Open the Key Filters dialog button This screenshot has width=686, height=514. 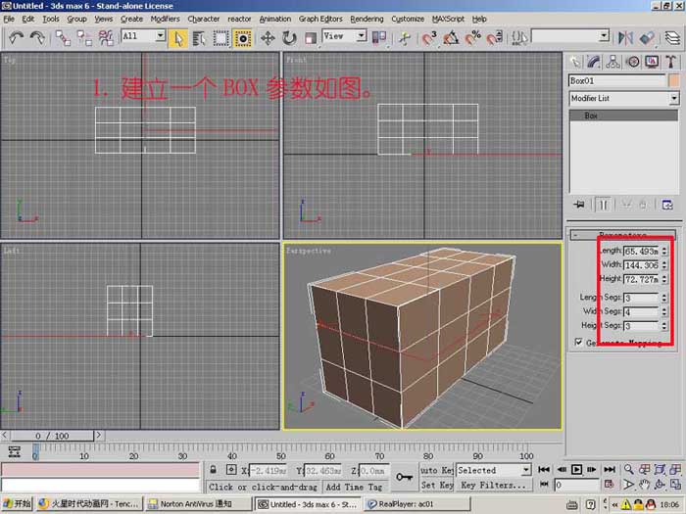click(494, 486)
